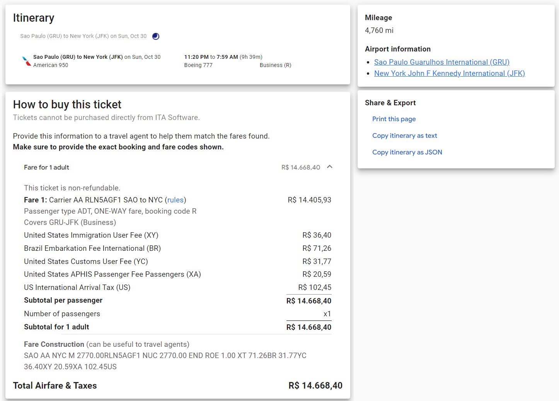Click the 4,760 mi mileage value

379,31
